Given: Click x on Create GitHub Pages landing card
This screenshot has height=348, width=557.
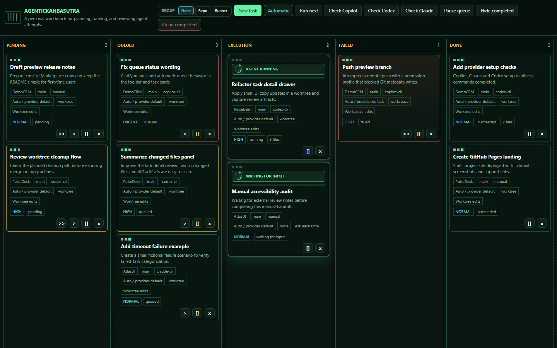Looking at the screenshot, I should point(542,223).
